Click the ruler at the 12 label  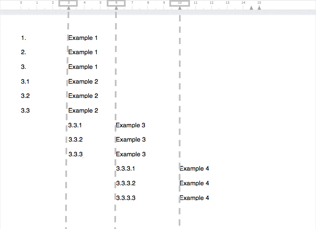(x=211, y=3)
